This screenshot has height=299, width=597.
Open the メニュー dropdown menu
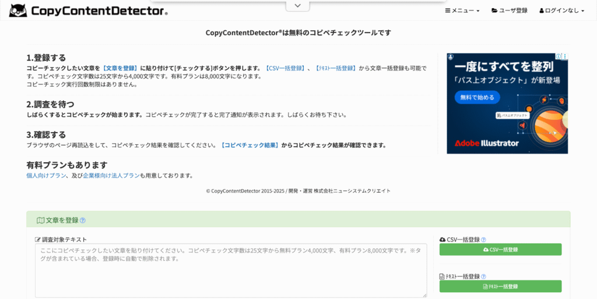coord(462,10)
